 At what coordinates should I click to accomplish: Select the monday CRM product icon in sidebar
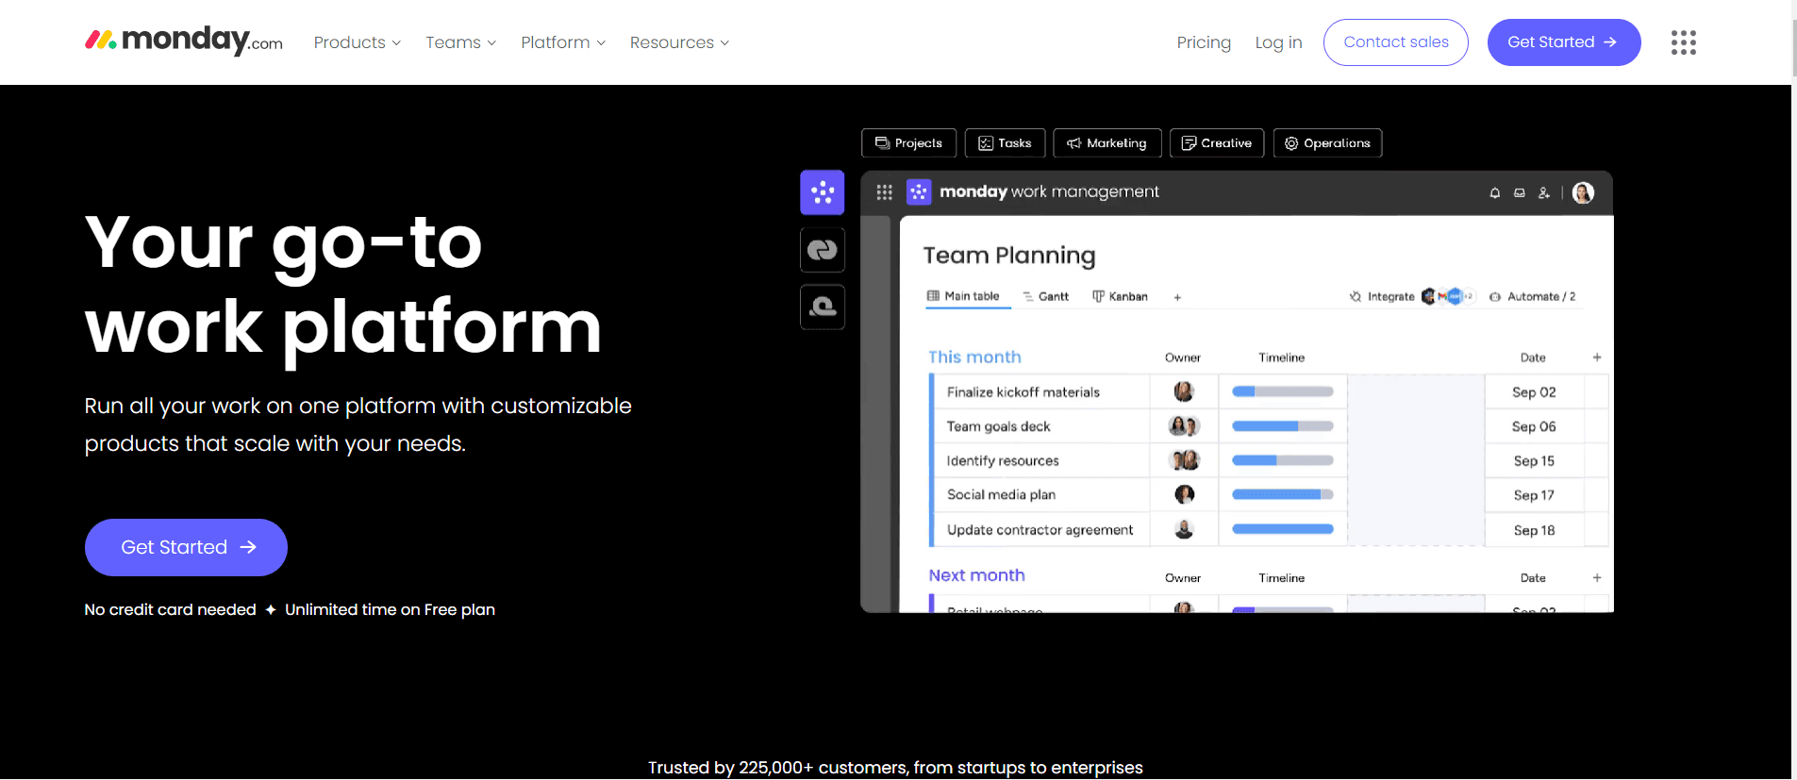point(823,250)
